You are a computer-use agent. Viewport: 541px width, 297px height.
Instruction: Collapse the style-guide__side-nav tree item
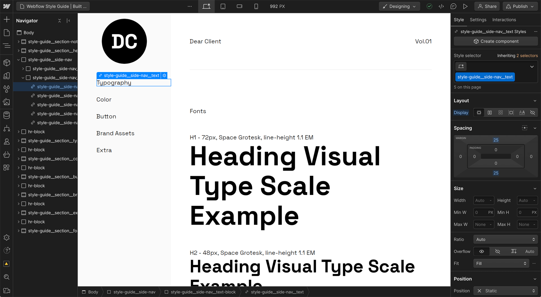coord(18,59)
